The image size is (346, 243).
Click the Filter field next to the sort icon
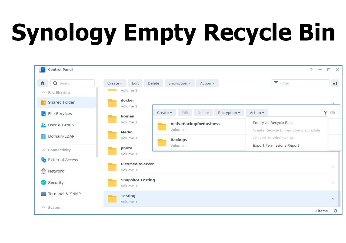(300, 83)
